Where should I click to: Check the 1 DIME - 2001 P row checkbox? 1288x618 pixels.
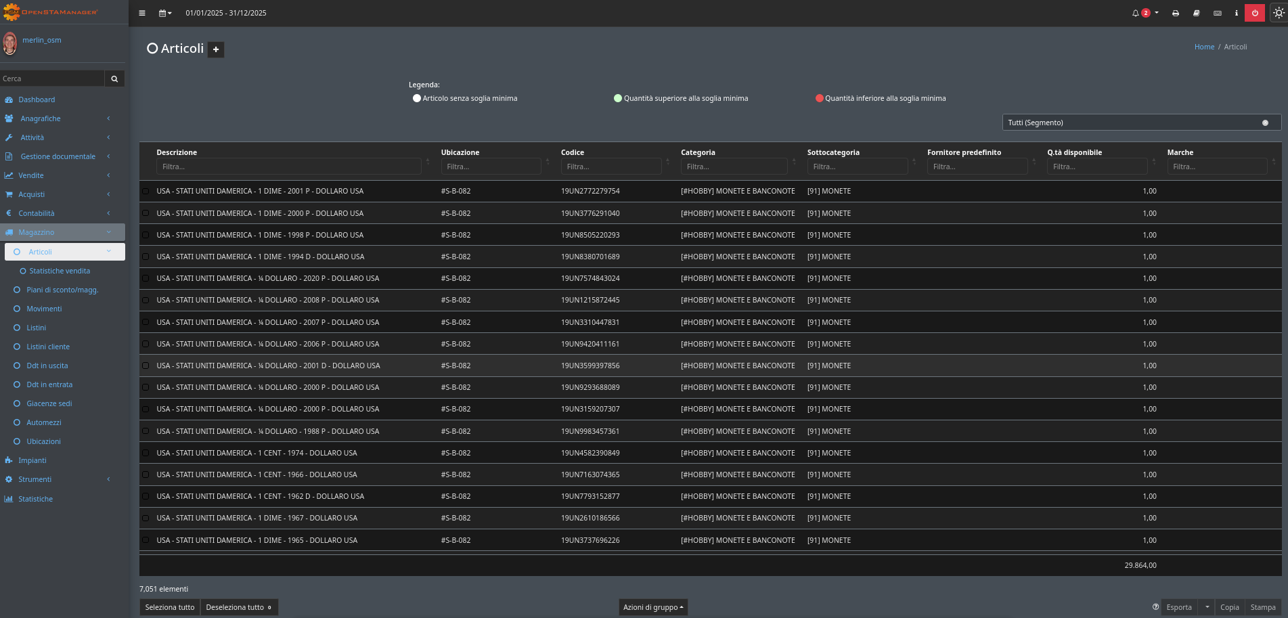(146, 192)
